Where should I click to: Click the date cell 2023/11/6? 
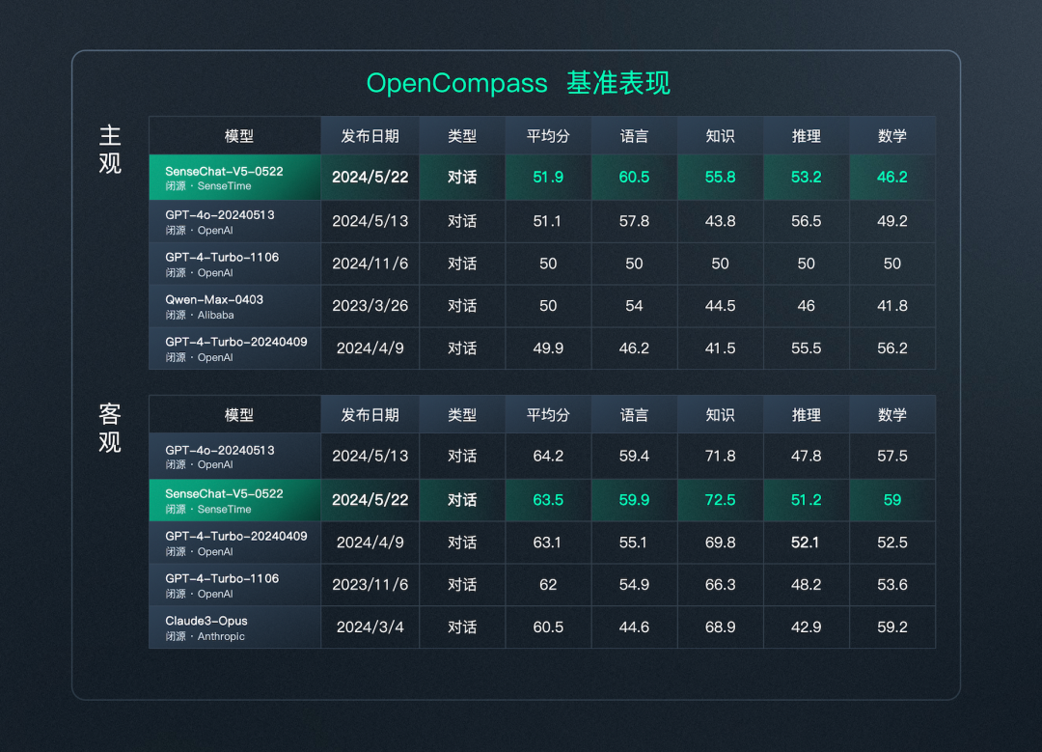370,584
